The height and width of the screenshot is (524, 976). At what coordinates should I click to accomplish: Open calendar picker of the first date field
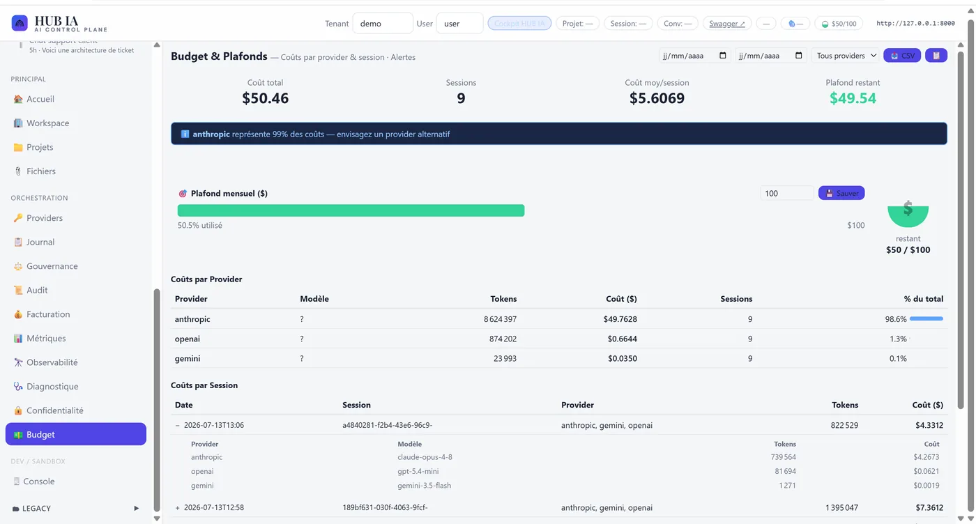tap(723, 56)
